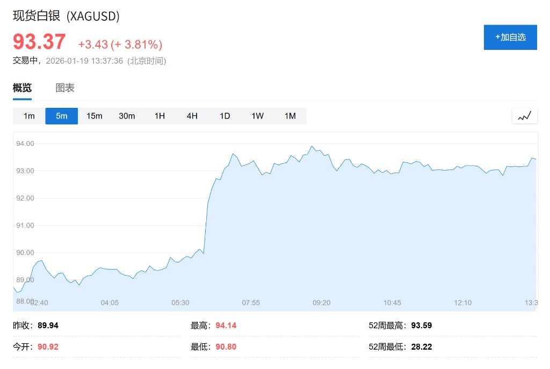Image resolution: width=550 pixels, height=369 pixels.
Task: Select the 1m timeframe
Action: pos(29,116)
